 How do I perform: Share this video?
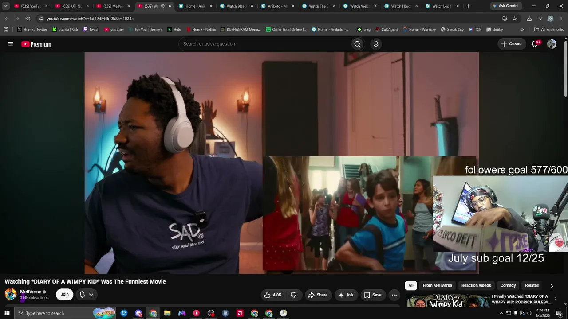coord(318,295)
